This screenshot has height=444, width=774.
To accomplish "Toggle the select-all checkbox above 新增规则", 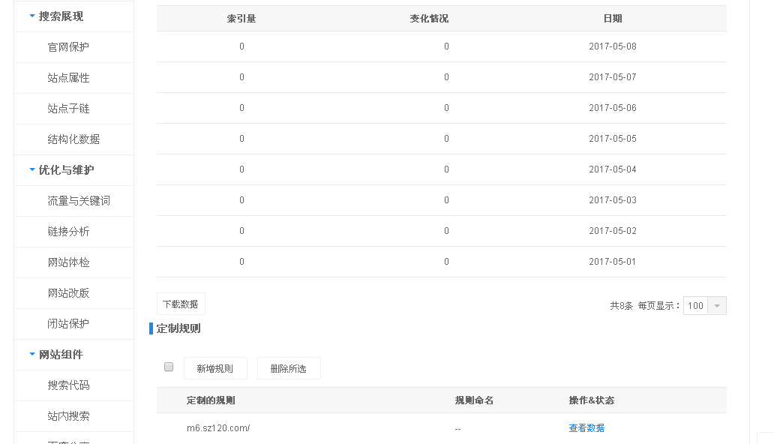I will [169, 366].
